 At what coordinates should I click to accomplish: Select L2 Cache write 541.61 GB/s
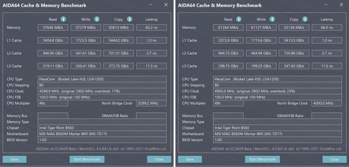tap(86, 53)
